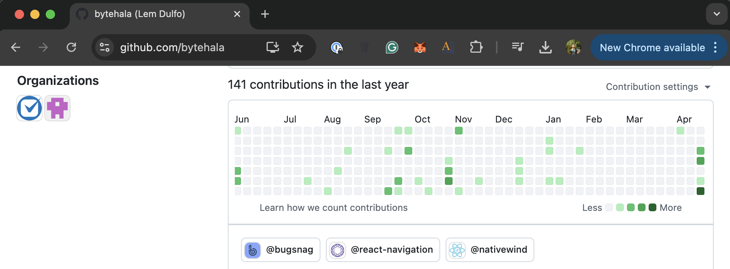Viewport: 730px width, 269px height.
Task: Filter activity by @nativewind
Action: click(x=490, y=250)
